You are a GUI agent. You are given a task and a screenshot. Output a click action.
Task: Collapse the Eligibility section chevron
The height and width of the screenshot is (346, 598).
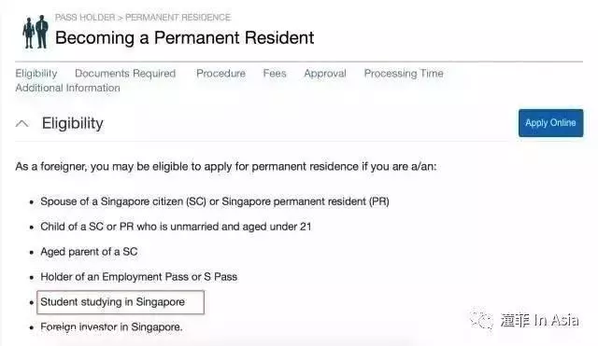22,124
